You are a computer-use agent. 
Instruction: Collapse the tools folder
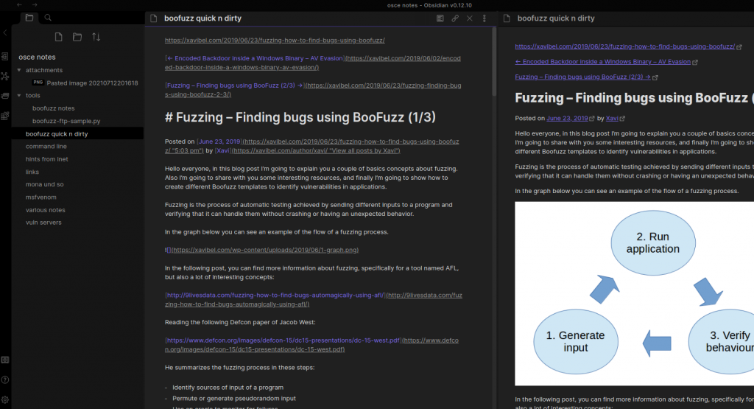[x=19, y=95]
